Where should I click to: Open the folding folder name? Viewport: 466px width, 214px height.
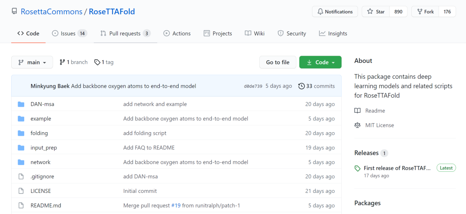click(39, 133)
